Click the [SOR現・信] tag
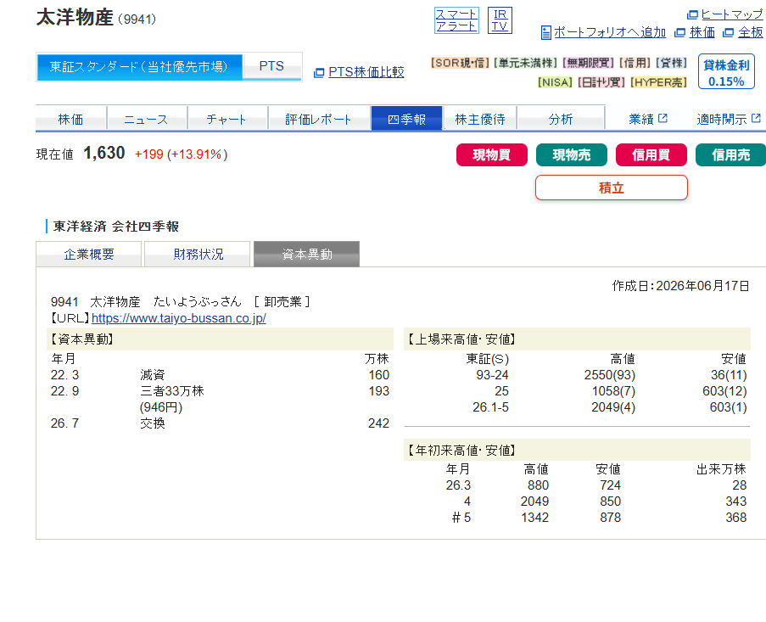Screen dimensions: 766x622 tap(460, 63)
